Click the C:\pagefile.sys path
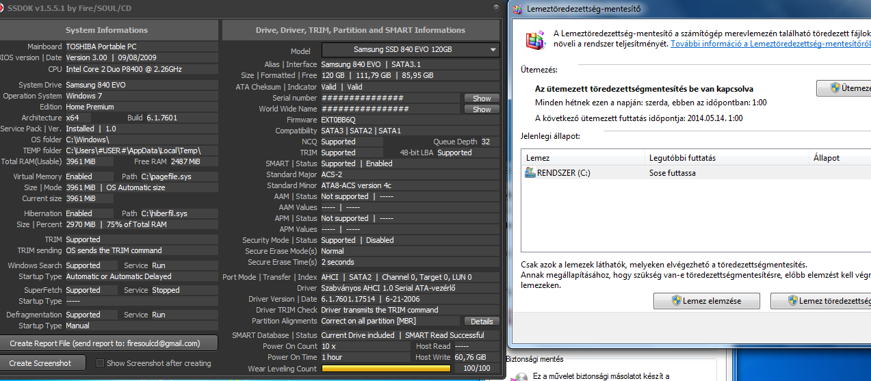The height and width of the screenshot is (381, 871). pos(166,176)
